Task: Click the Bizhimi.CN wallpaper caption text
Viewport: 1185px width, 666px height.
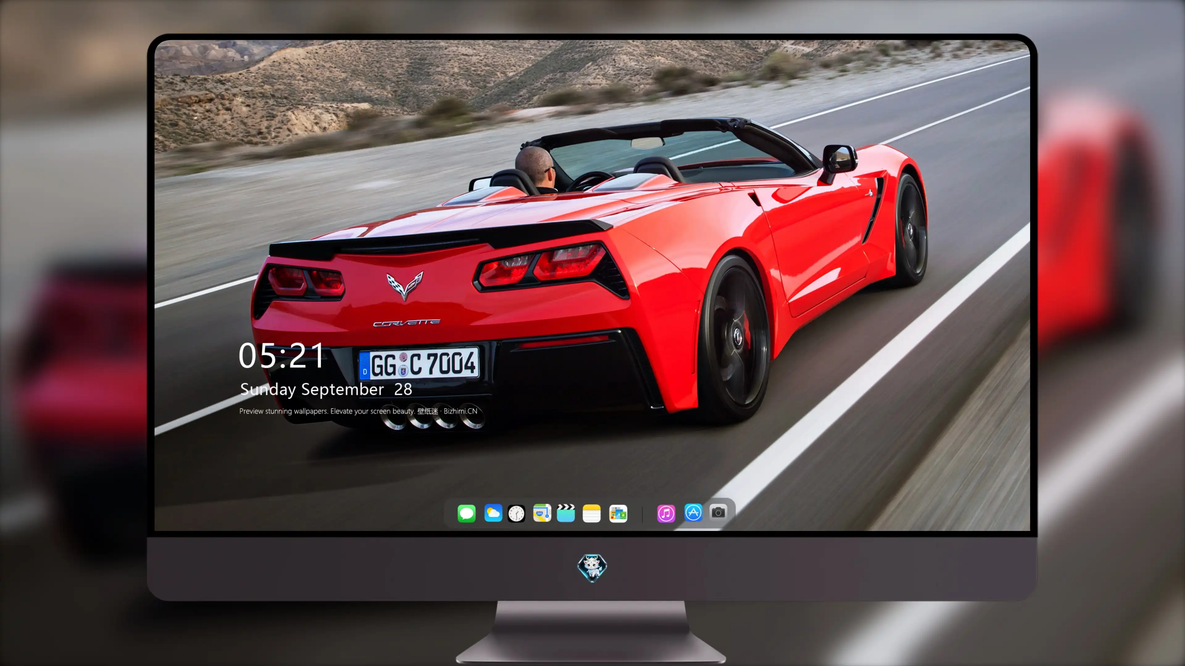Action: pyautogui.click(x=358, y=411)
